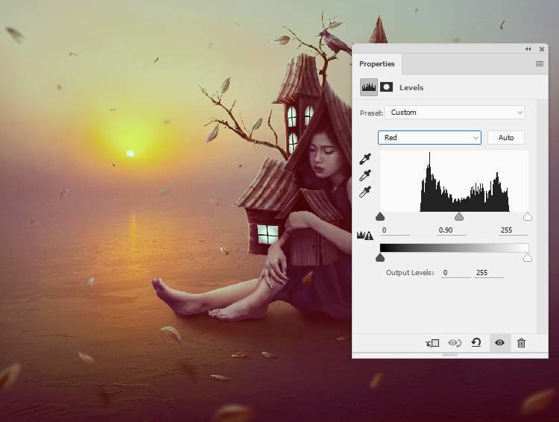Click the Output Levels field showing 255
Image resolution: width=559 pixels, height=422 pixels.
[x=489, y=273]
